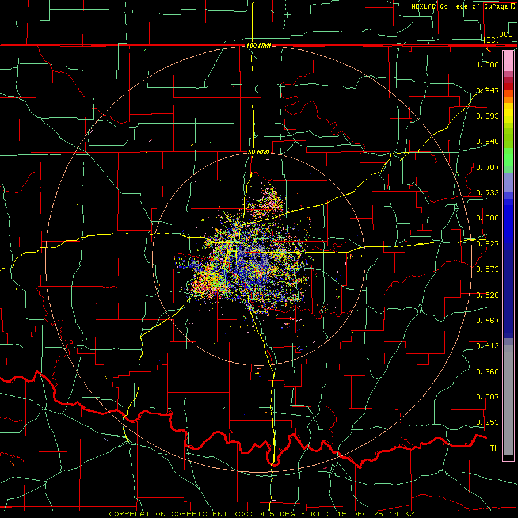Click the red segment of the color bar
The width and height of the screenshot is (518, 518).
click(x=508, y=86)
